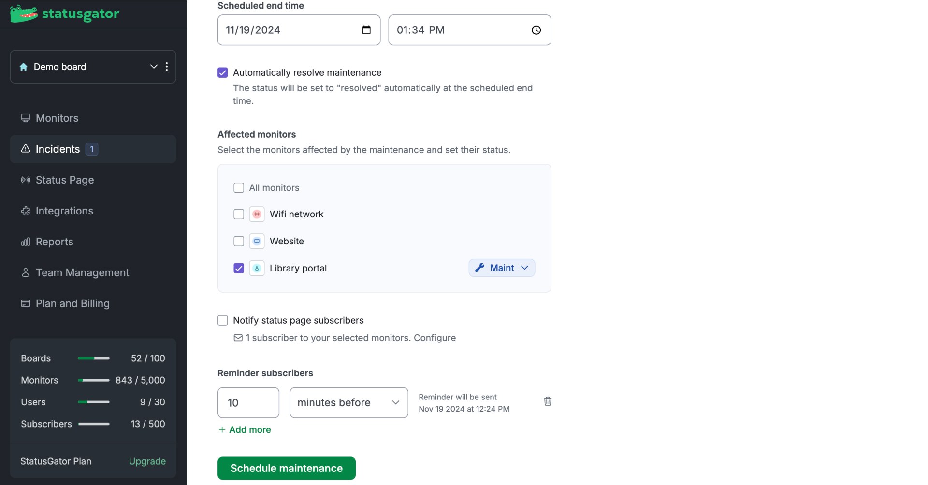Go to Status Page section
The width and height of the screenshot is (928, 485).
click(93, 180)
